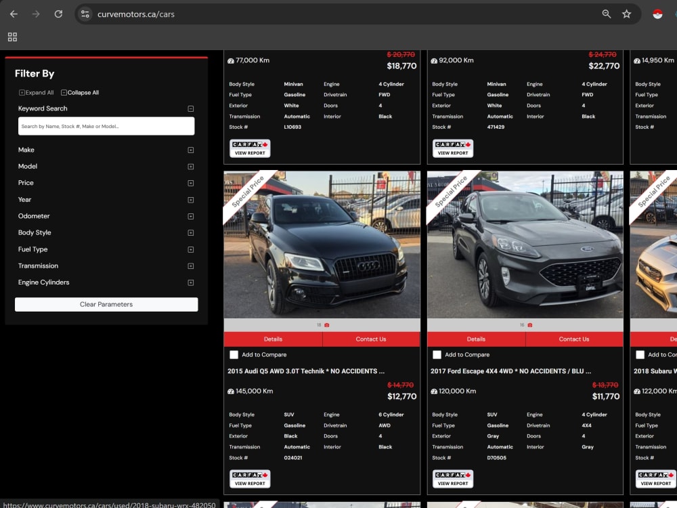
Task: Click Collapse All filters
Action: coord(80,92)
